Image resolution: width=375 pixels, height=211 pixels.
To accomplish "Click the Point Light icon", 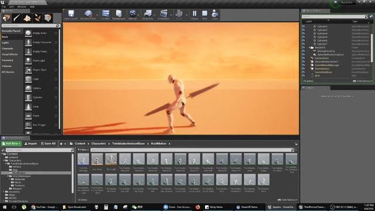I will pyautogui.click(x=28, y=60).
